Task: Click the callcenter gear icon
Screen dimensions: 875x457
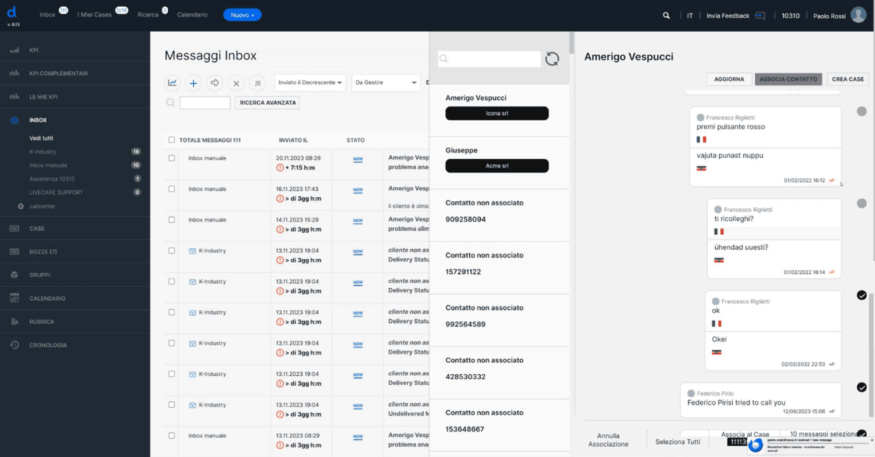Action: (21, 207)
